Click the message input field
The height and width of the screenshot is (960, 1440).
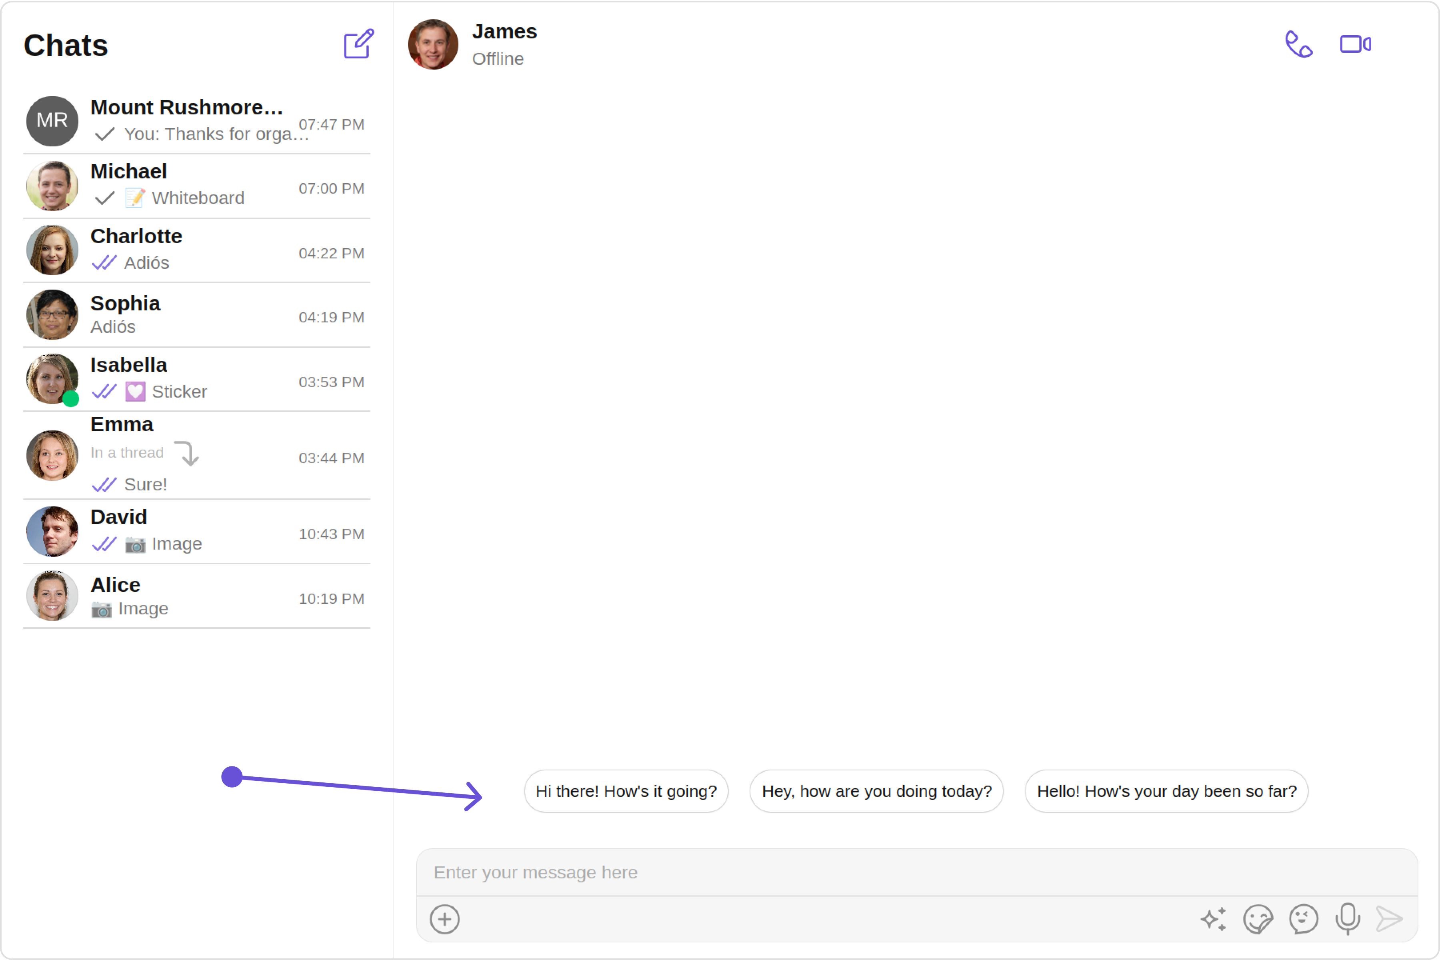916,872
